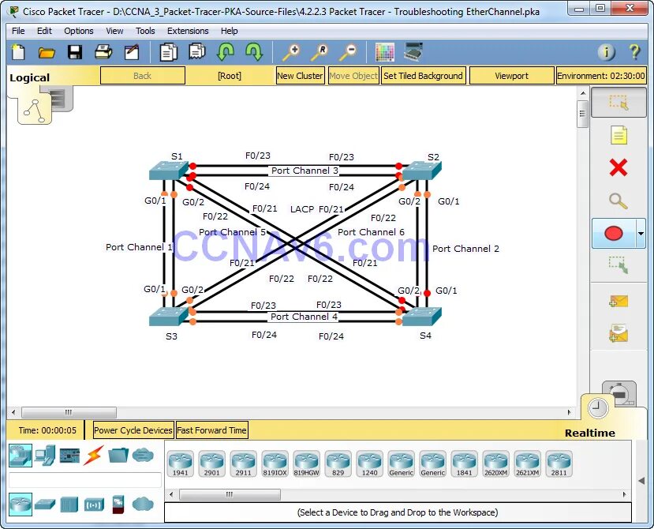This screenshot has width=654, height=529.
Task: Choose the Draw shape tool with red ellipse
Action: [614, 234]
